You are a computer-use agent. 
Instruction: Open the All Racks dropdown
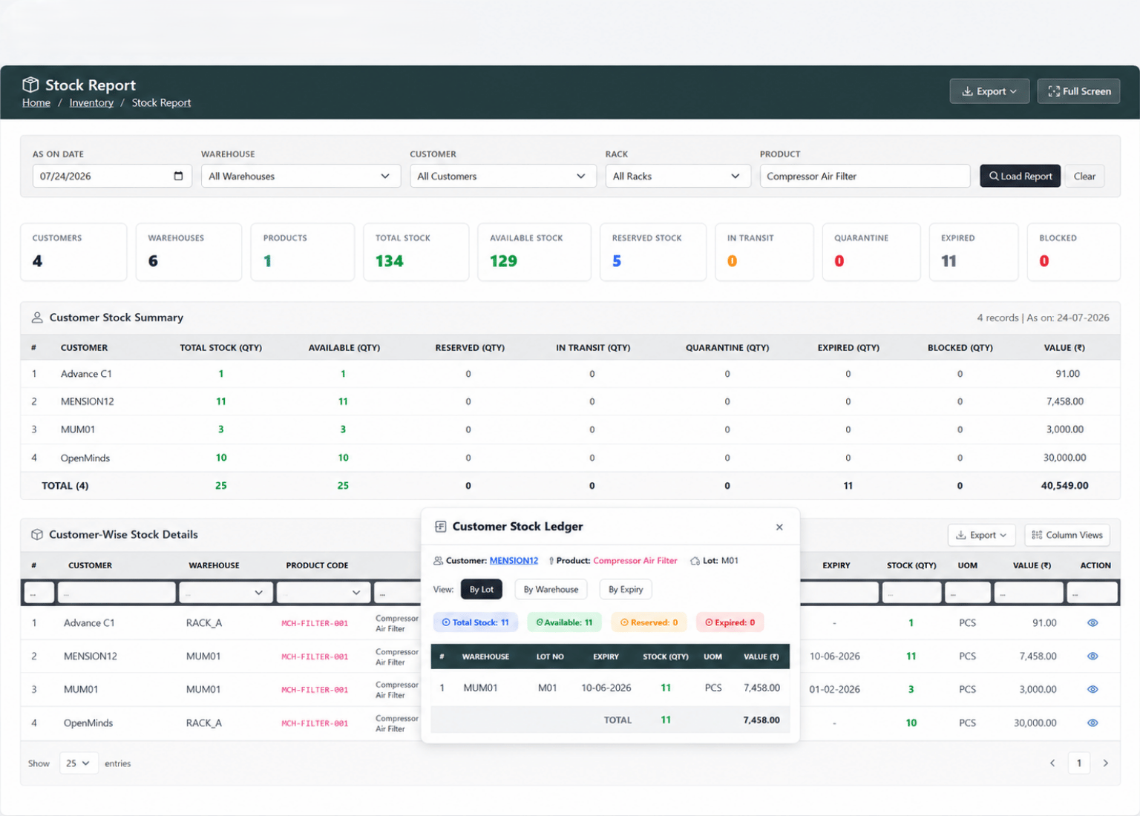click(x=678, y=176)
